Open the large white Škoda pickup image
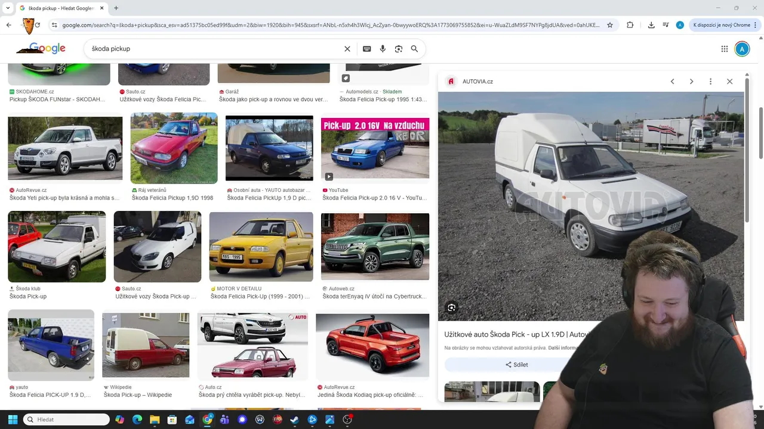764x429 pixels. coord(591,206)
